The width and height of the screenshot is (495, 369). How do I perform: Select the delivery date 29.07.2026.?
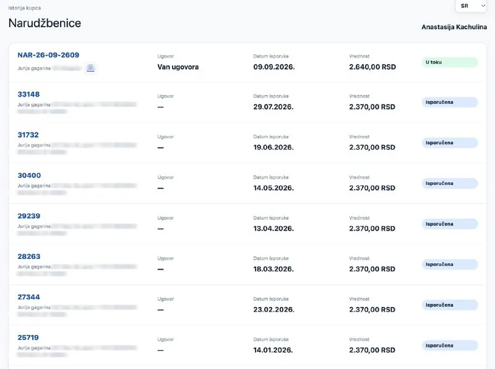pos(273,107)
